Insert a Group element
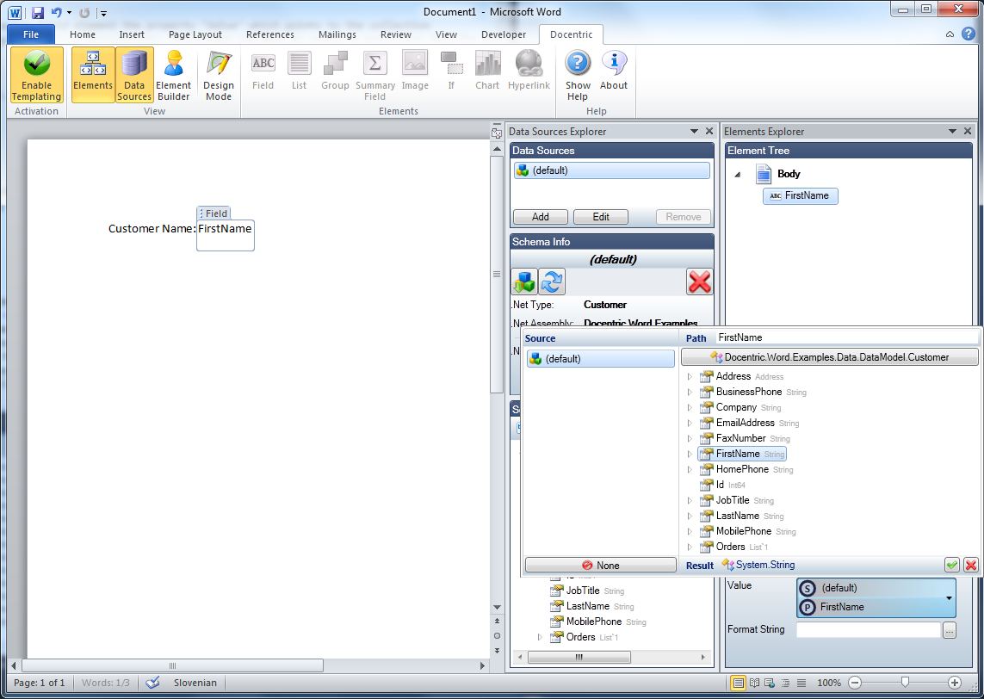This screenshot has height=699, width=984. point(335,71)
